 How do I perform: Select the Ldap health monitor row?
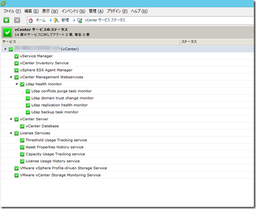tap(127, 84)
